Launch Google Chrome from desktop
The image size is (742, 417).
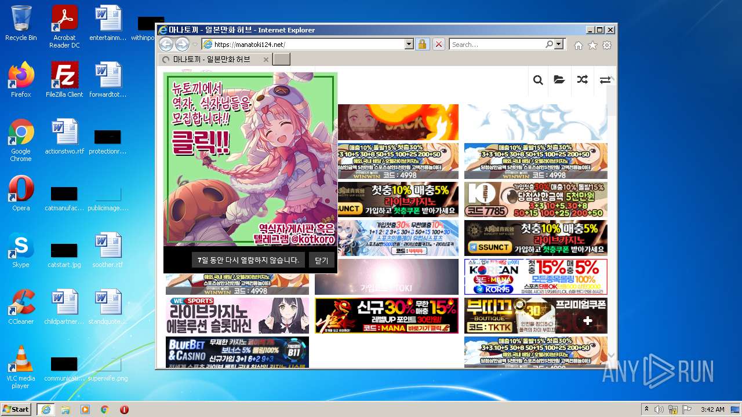point(21,140)
